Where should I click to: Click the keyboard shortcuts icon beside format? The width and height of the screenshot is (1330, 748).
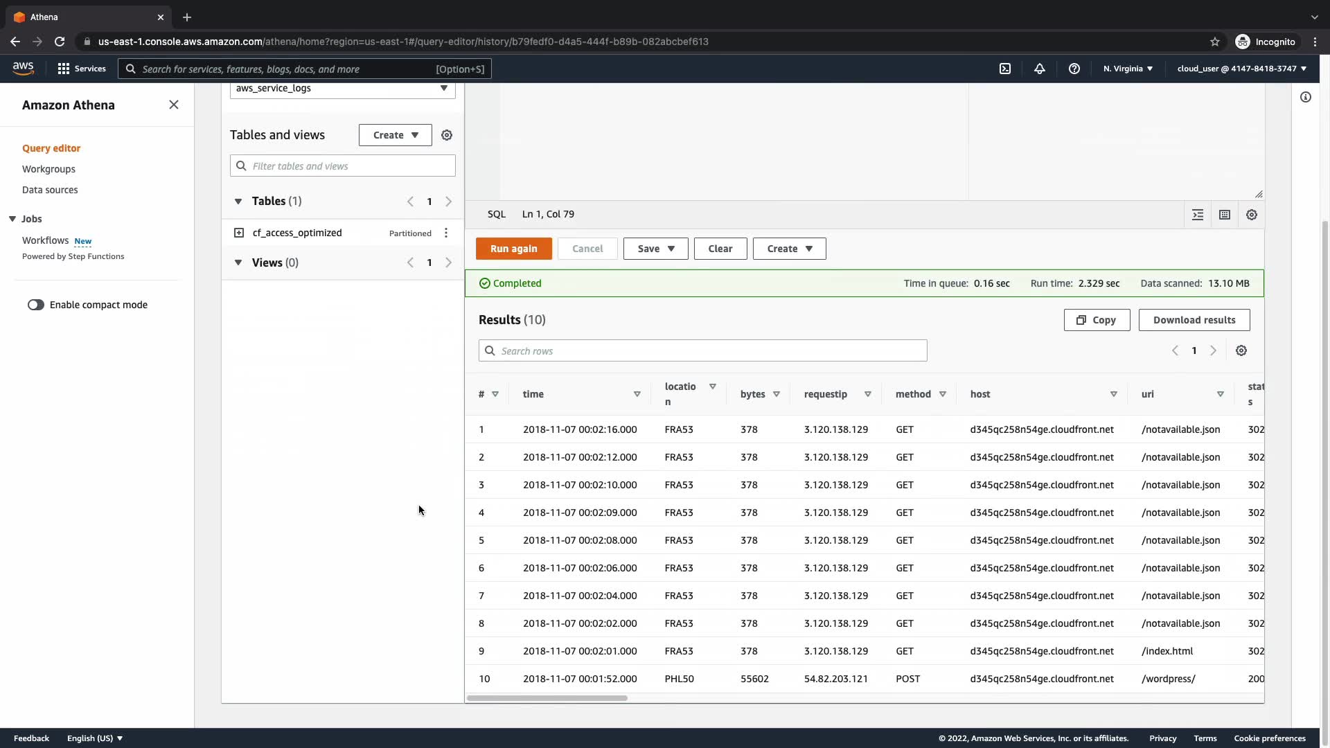pyautogui.click(x=1225, y=215)
